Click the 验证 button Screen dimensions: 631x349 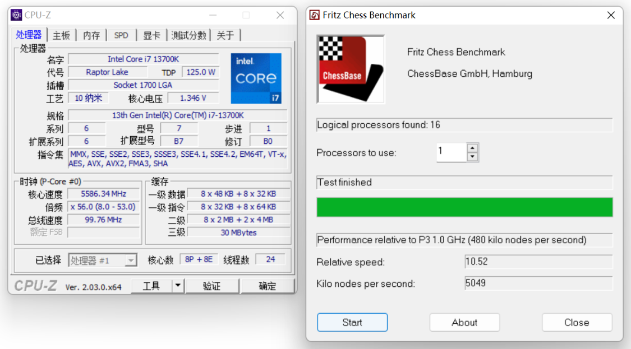pyautogui.click(x=211, y=286)
